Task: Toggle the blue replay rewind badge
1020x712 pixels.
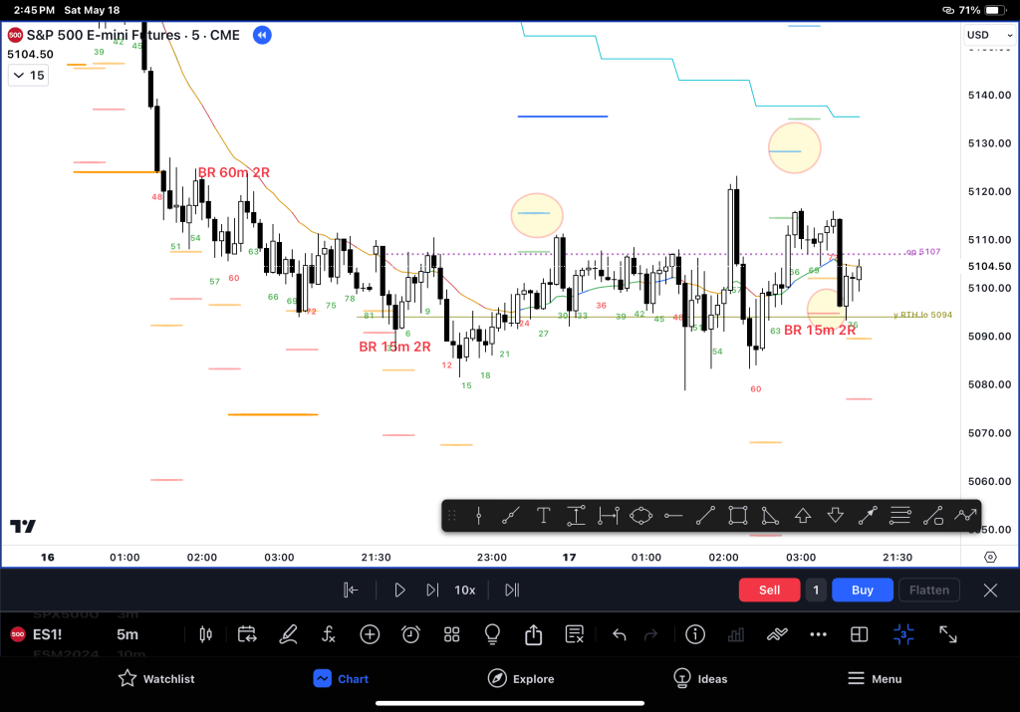Action: (x=262, y=36)
